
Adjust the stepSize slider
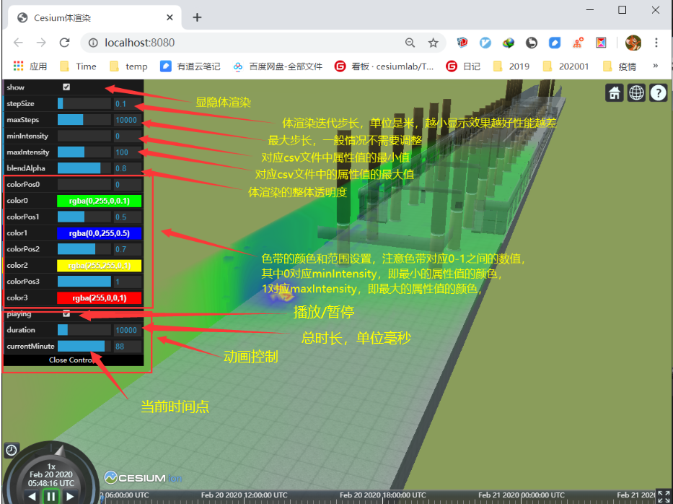point(84,103)
